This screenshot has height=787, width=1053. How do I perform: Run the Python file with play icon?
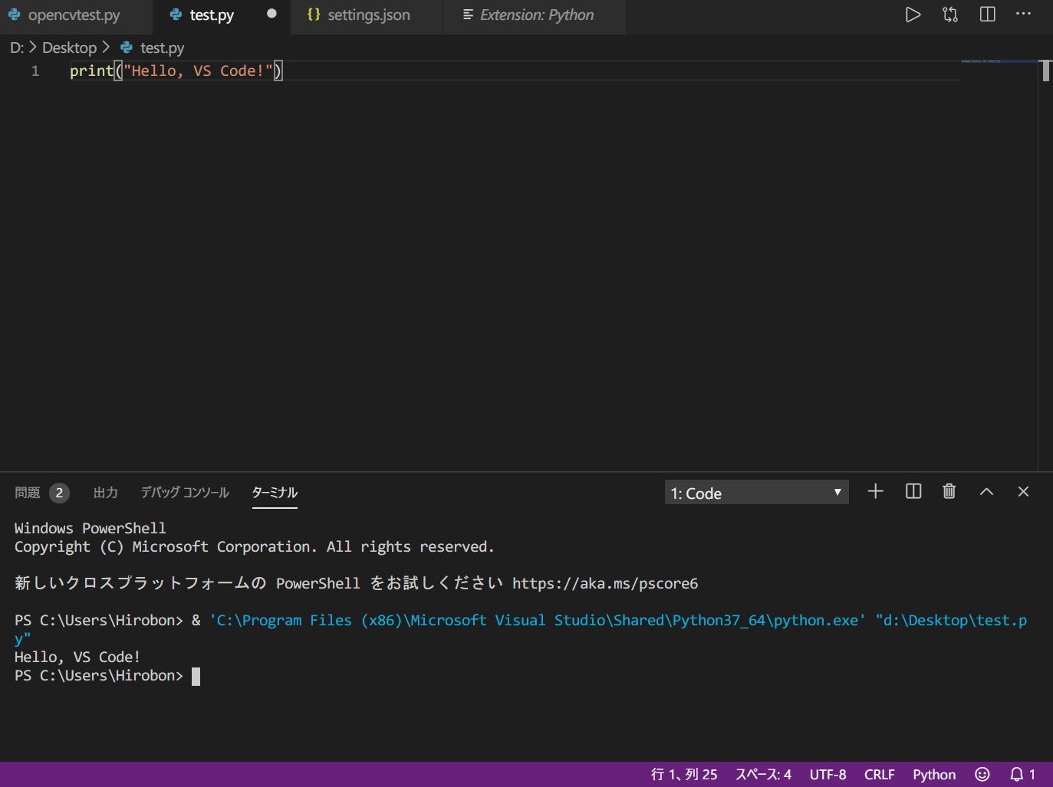pos(913,15)
